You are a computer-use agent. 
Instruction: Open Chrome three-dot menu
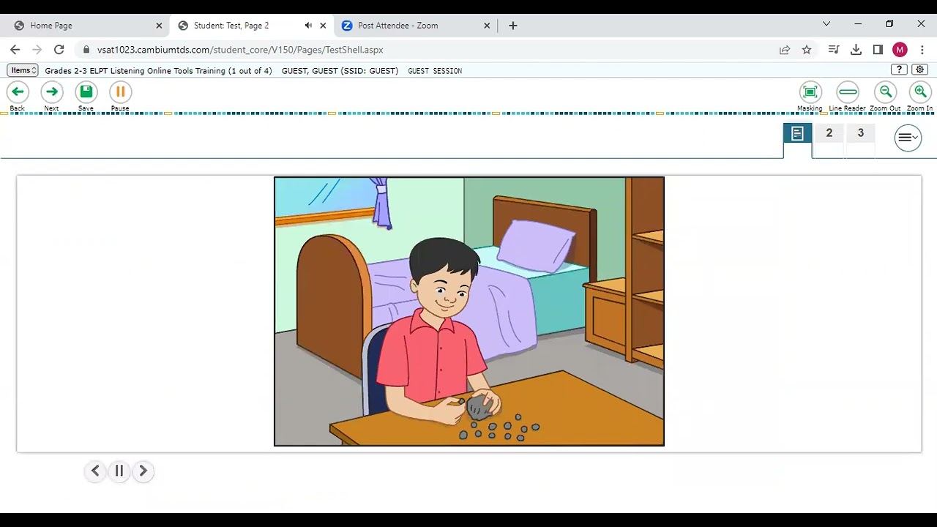tap(922, 50)
